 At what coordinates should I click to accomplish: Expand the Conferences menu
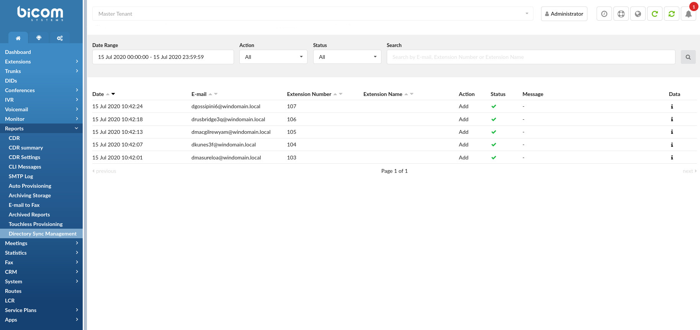(41, 90)
